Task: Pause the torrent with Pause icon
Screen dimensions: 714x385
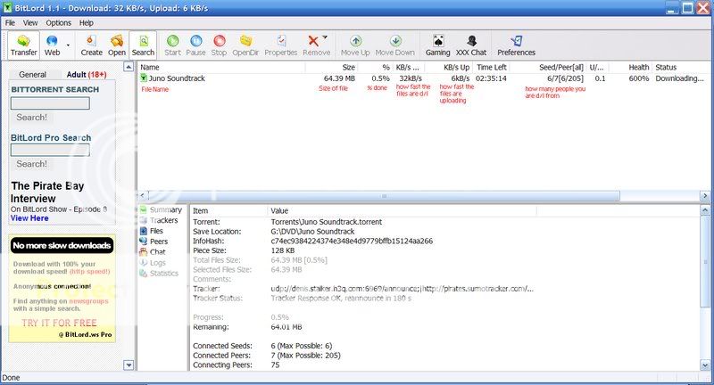Action: click(195, 45)
